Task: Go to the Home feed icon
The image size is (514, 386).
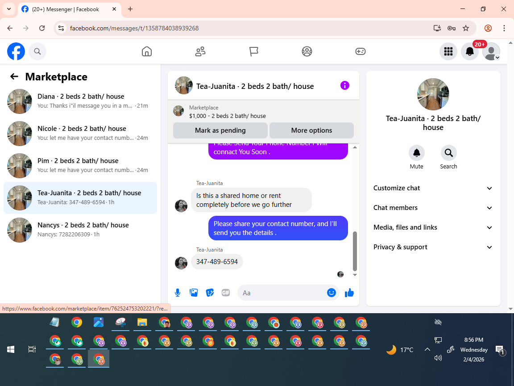Action: (146, 51)
